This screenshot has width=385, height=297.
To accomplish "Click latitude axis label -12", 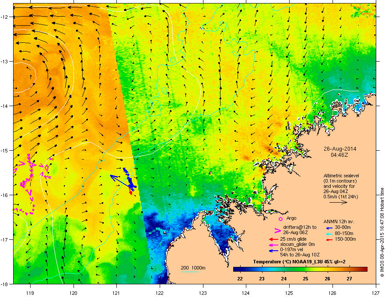I will (x=4, y=17).
